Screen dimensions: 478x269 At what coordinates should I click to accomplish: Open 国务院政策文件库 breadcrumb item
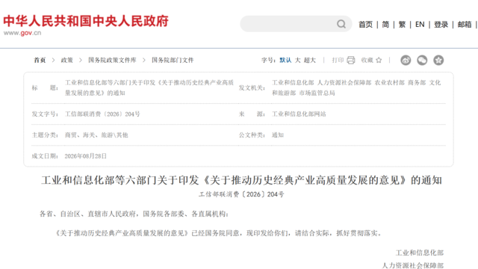pos(112,60)
